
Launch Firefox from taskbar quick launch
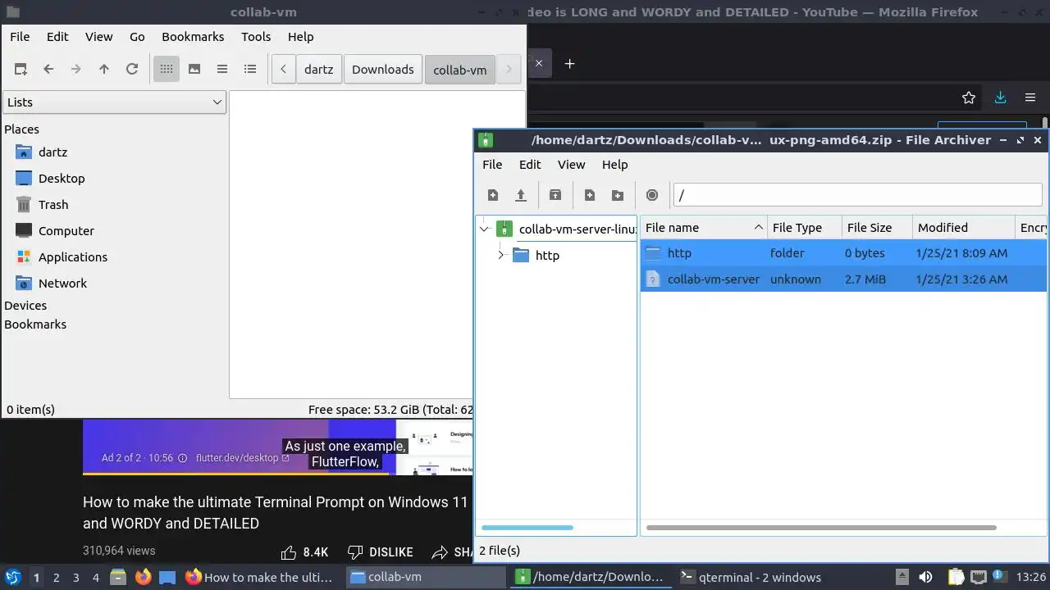143,577
